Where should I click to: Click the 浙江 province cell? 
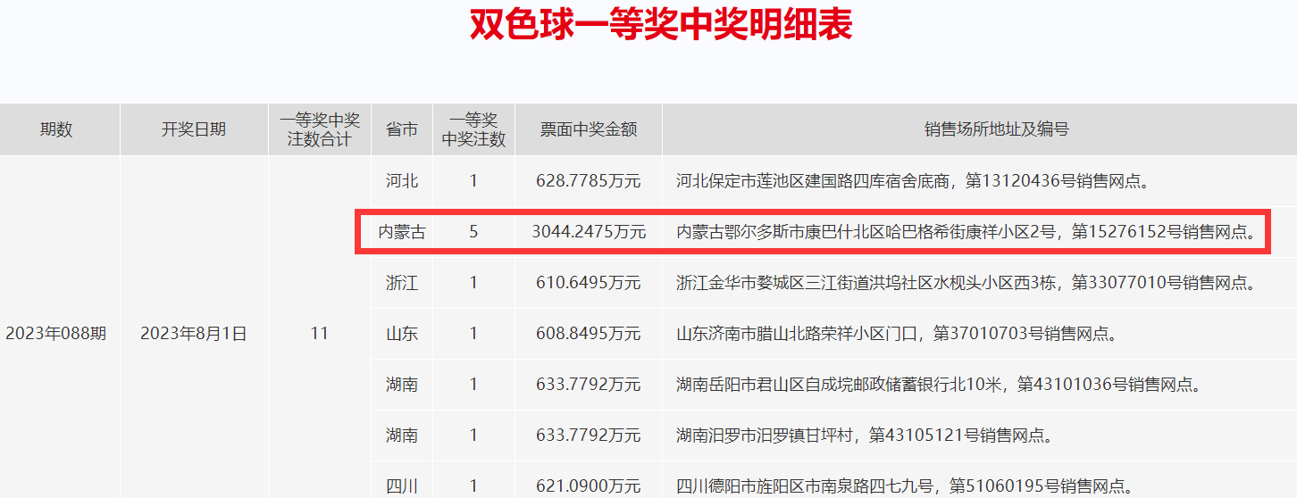[402, 283]
